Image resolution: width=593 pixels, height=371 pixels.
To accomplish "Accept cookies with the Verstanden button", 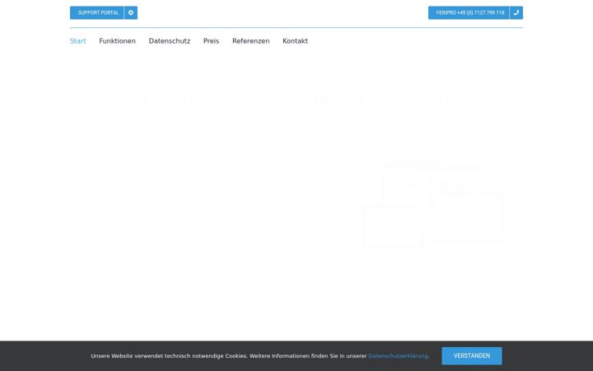I will (x=472, y=356).
